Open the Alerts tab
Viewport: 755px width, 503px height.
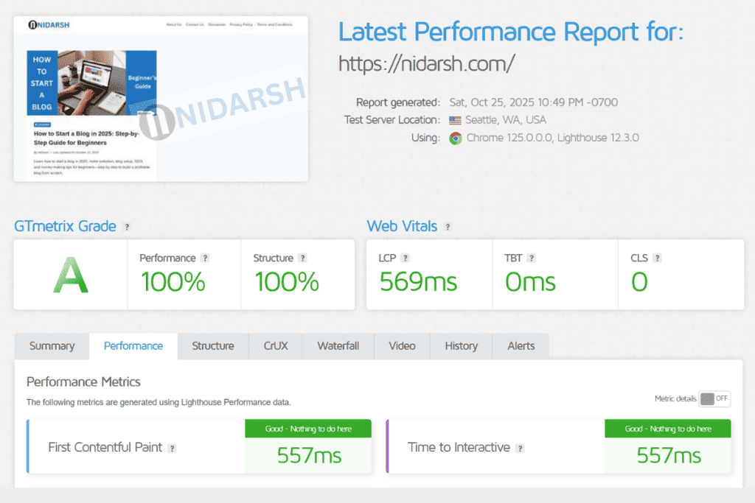521,345
